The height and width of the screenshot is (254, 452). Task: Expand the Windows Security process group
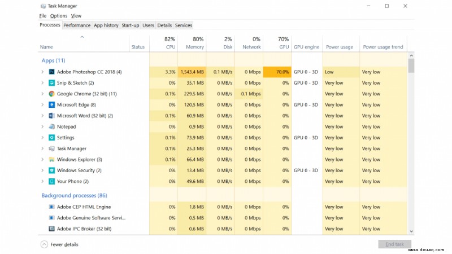click(42, 170)
